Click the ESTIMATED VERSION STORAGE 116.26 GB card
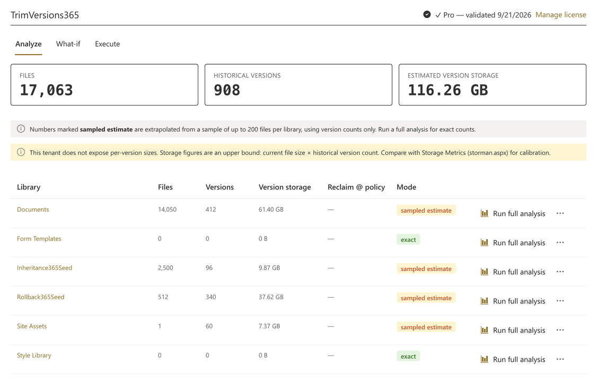The image size is (597, 384). coord(493,84)
